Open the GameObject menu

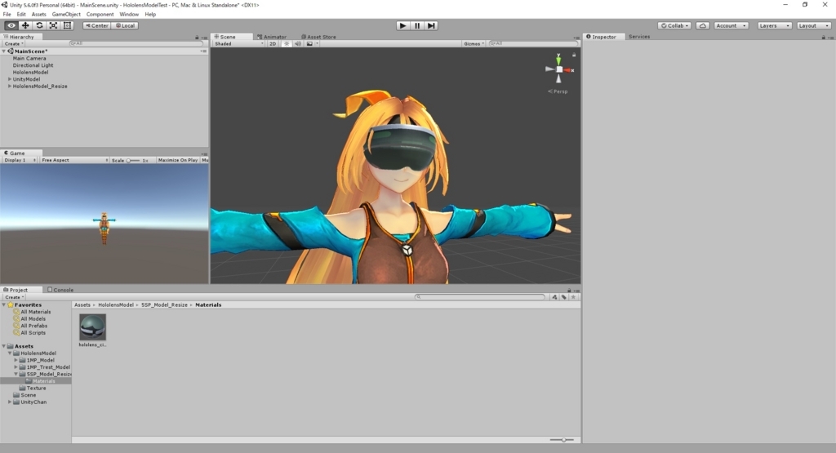[66, 15]
